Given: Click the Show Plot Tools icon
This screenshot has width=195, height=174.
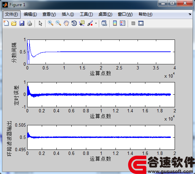Looking at the screenshot, I should 141,23.
